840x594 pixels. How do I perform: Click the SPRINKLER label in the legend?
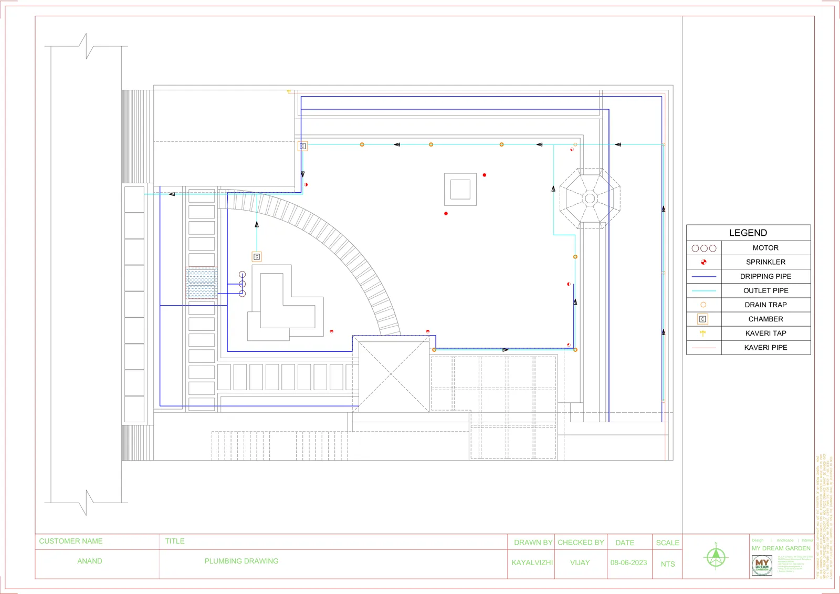tap(765, 262)
